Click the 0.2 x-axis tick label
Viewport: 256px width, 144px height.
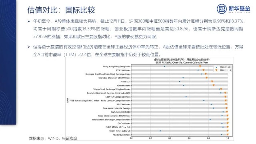tap(150, 138)
